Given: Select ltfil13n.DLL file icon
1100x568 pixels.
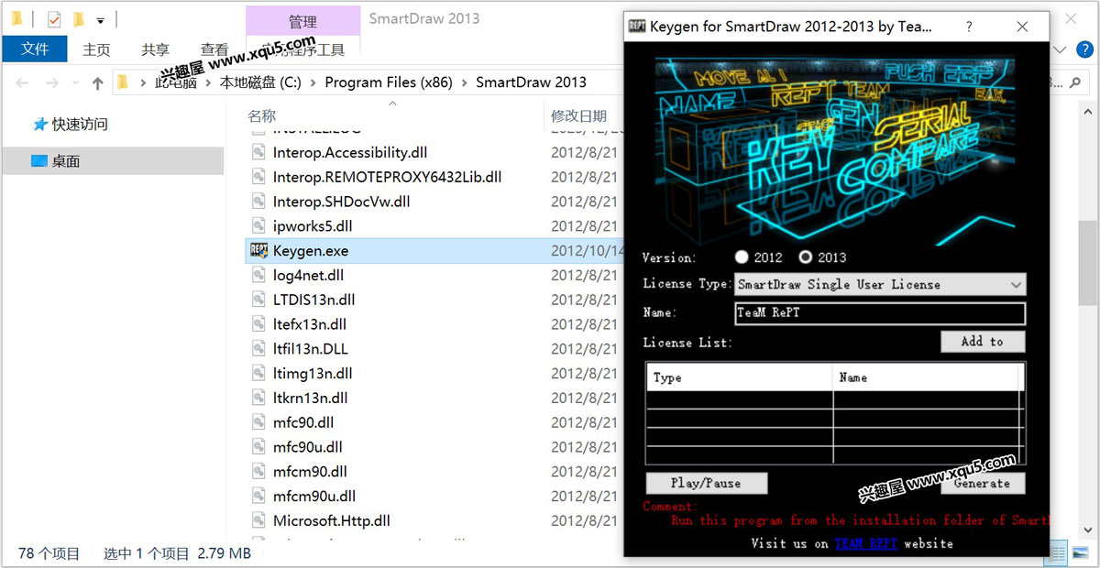Looking at the screenshot, I should point(258,349).
